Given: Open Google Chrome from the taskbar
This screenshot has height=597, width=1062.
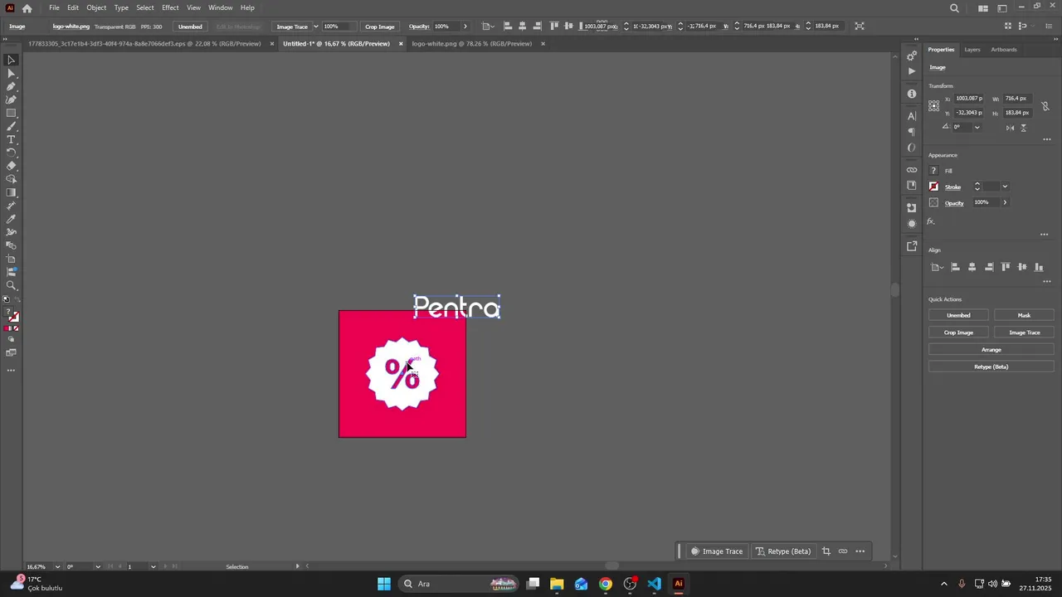Looking at the screenshot, I should pos(606,584).
